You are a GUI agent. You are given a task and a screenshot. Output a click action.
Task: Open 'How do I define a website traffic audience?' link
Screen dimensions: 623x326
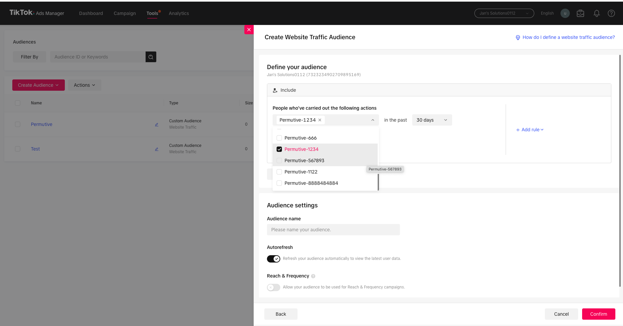pyautogui.click(x=568, y=37)
